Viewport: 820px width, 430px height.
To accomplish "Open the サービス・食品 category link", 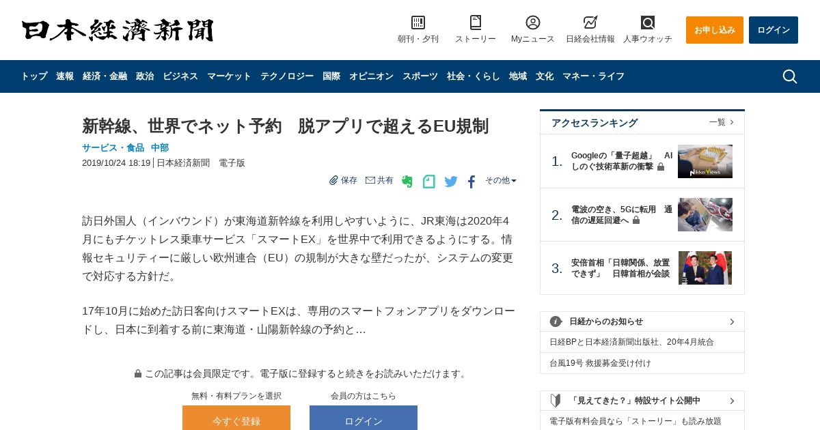I will point(113,148).
